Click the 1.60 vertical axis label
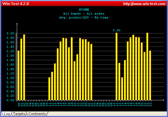The width and height of the screenshot is (168, 117). tap(10, 65)
